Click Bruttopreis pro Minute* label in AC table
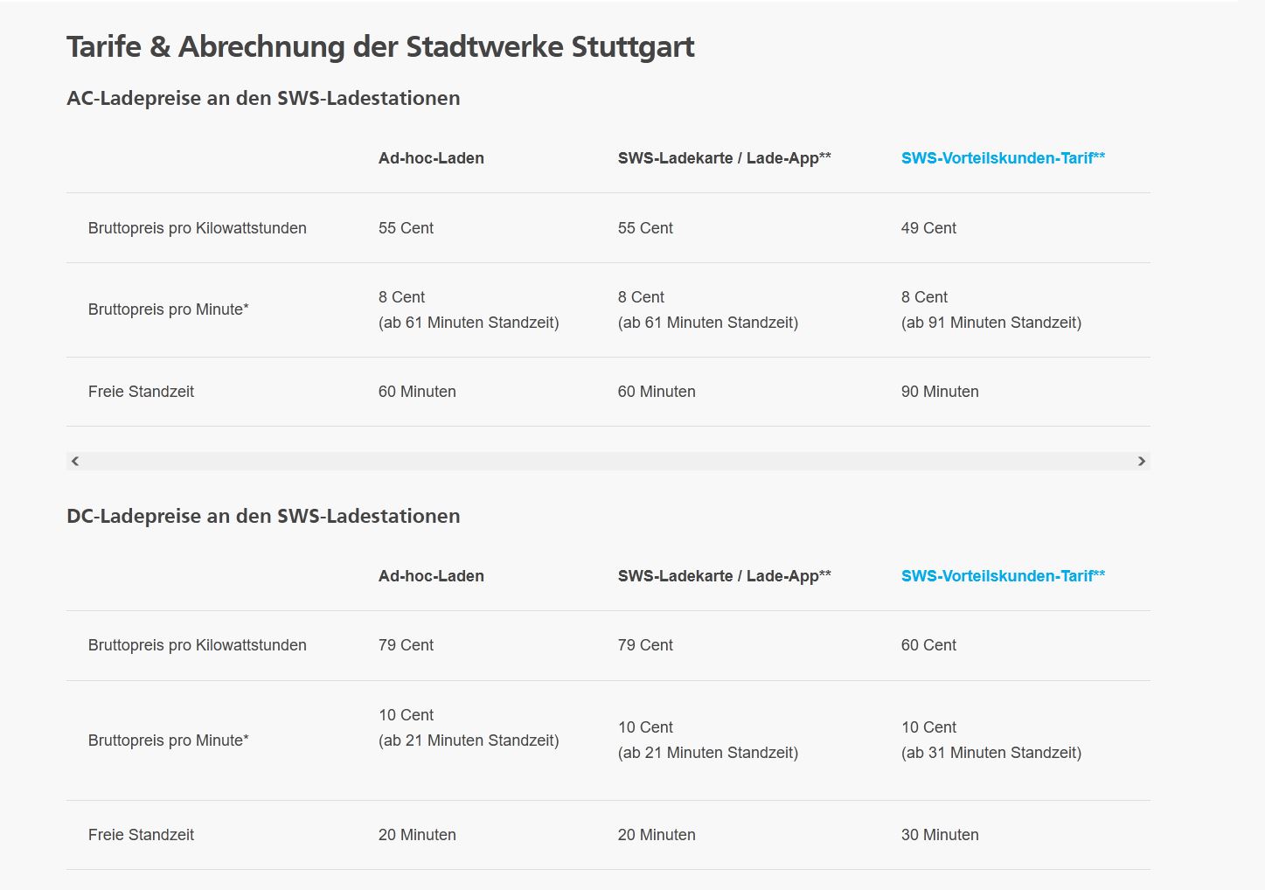 click(169, 309)
